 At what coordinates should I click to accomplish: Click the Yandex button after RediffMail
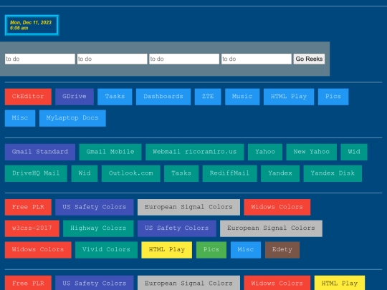[x=280, y=173]
